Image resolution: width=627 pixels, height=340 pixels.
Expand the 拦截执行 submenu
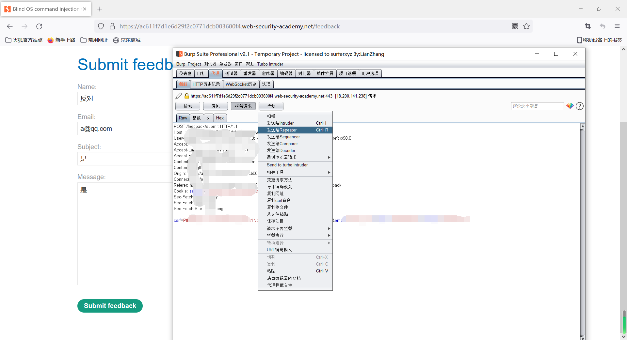point(295,235)
